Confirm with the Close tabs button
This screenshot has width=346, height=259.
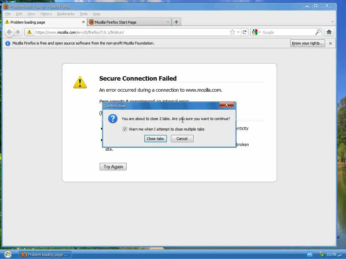click(155, 139)
